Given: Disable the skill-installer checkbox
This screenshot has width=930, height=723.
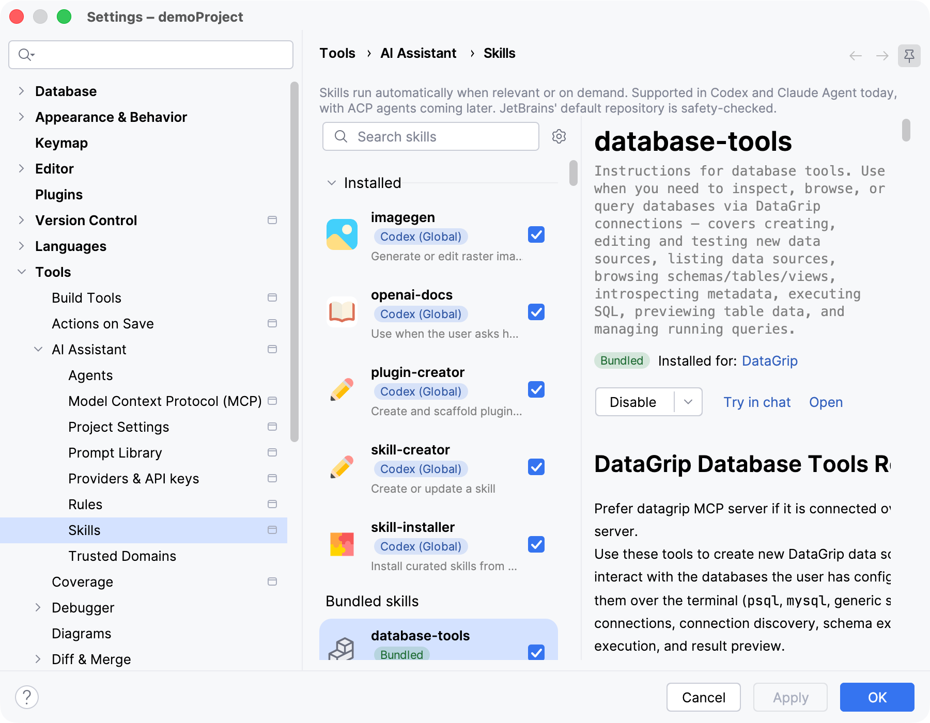Looking at the screenshot, I should 536,544.
